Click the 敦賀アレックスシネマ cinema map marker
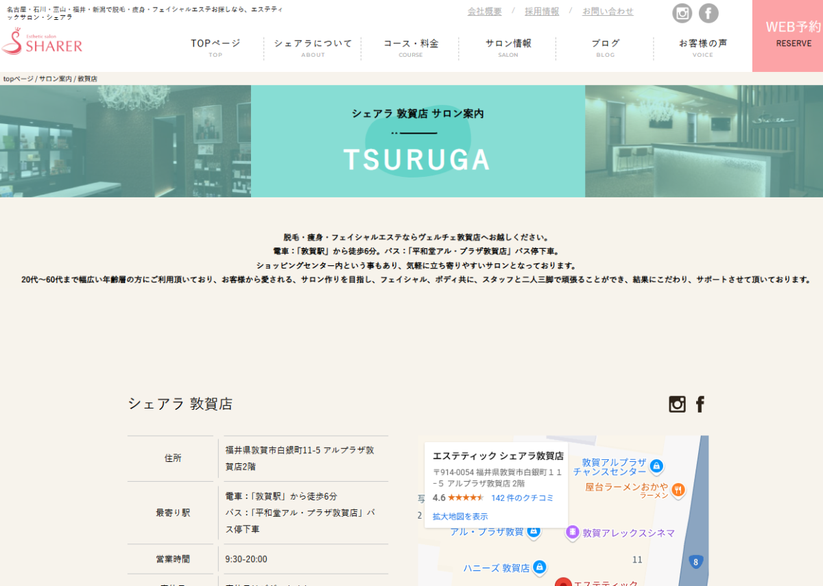823x586 pixels. (x=573, y=533)
